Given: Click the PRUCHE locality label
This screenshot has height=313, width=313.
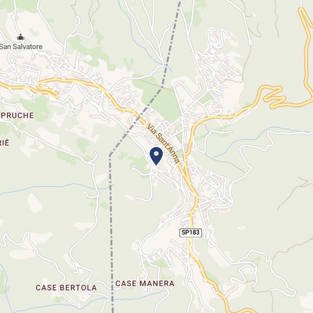Looking at the screenshot, I should click(17, 116).
